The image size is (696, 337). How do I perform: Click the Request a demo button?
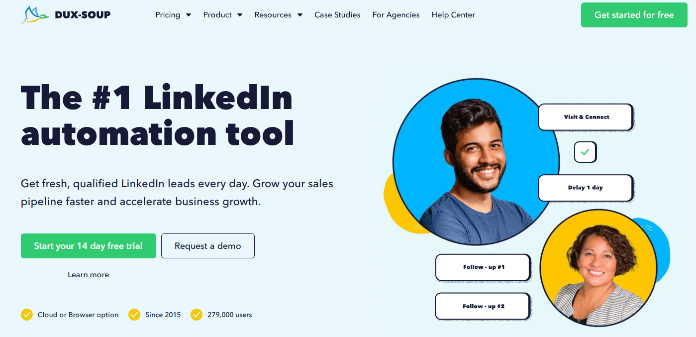tap(208, 246)
